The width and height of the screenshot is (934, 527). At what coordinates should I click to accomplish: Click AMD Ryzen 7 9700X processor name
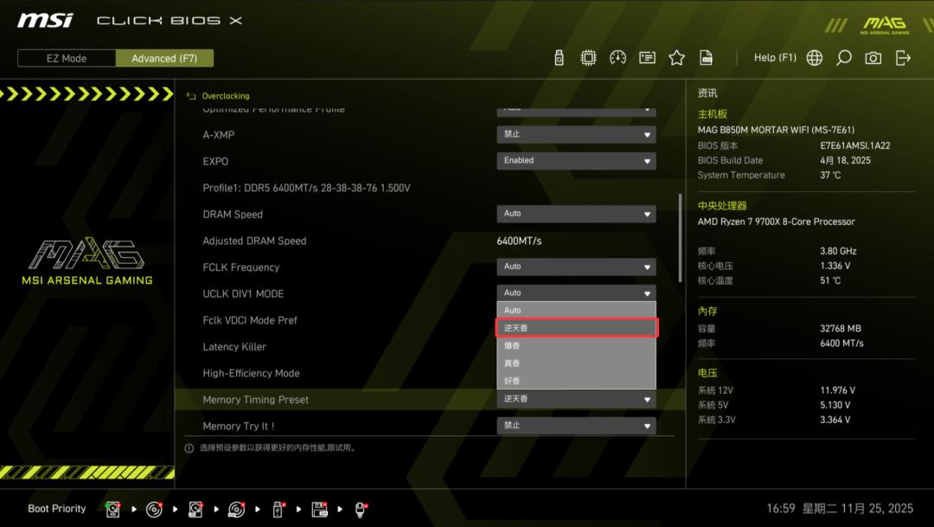coord(776,222)
